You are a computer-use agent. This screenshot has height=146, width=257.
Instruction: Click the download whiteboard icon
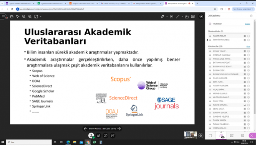pyautogui.click(x=187, y=16)
